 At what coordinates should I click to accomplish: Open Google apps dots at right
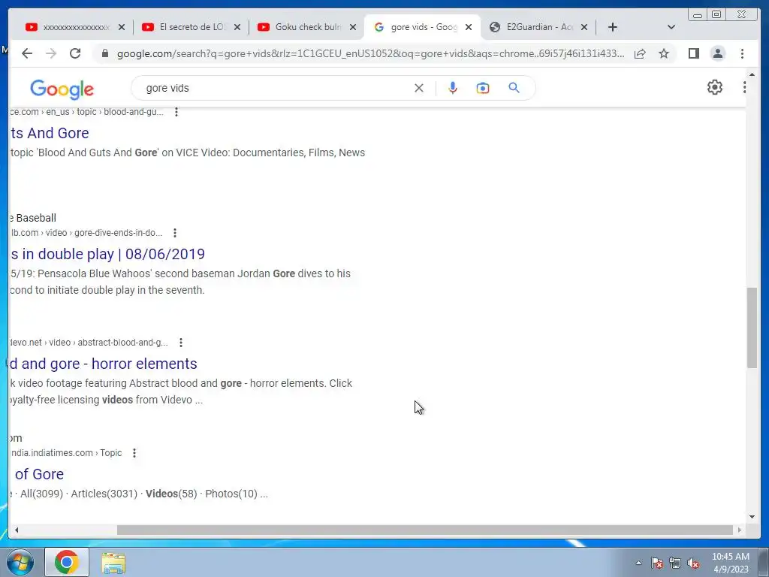tap(744, 87)
